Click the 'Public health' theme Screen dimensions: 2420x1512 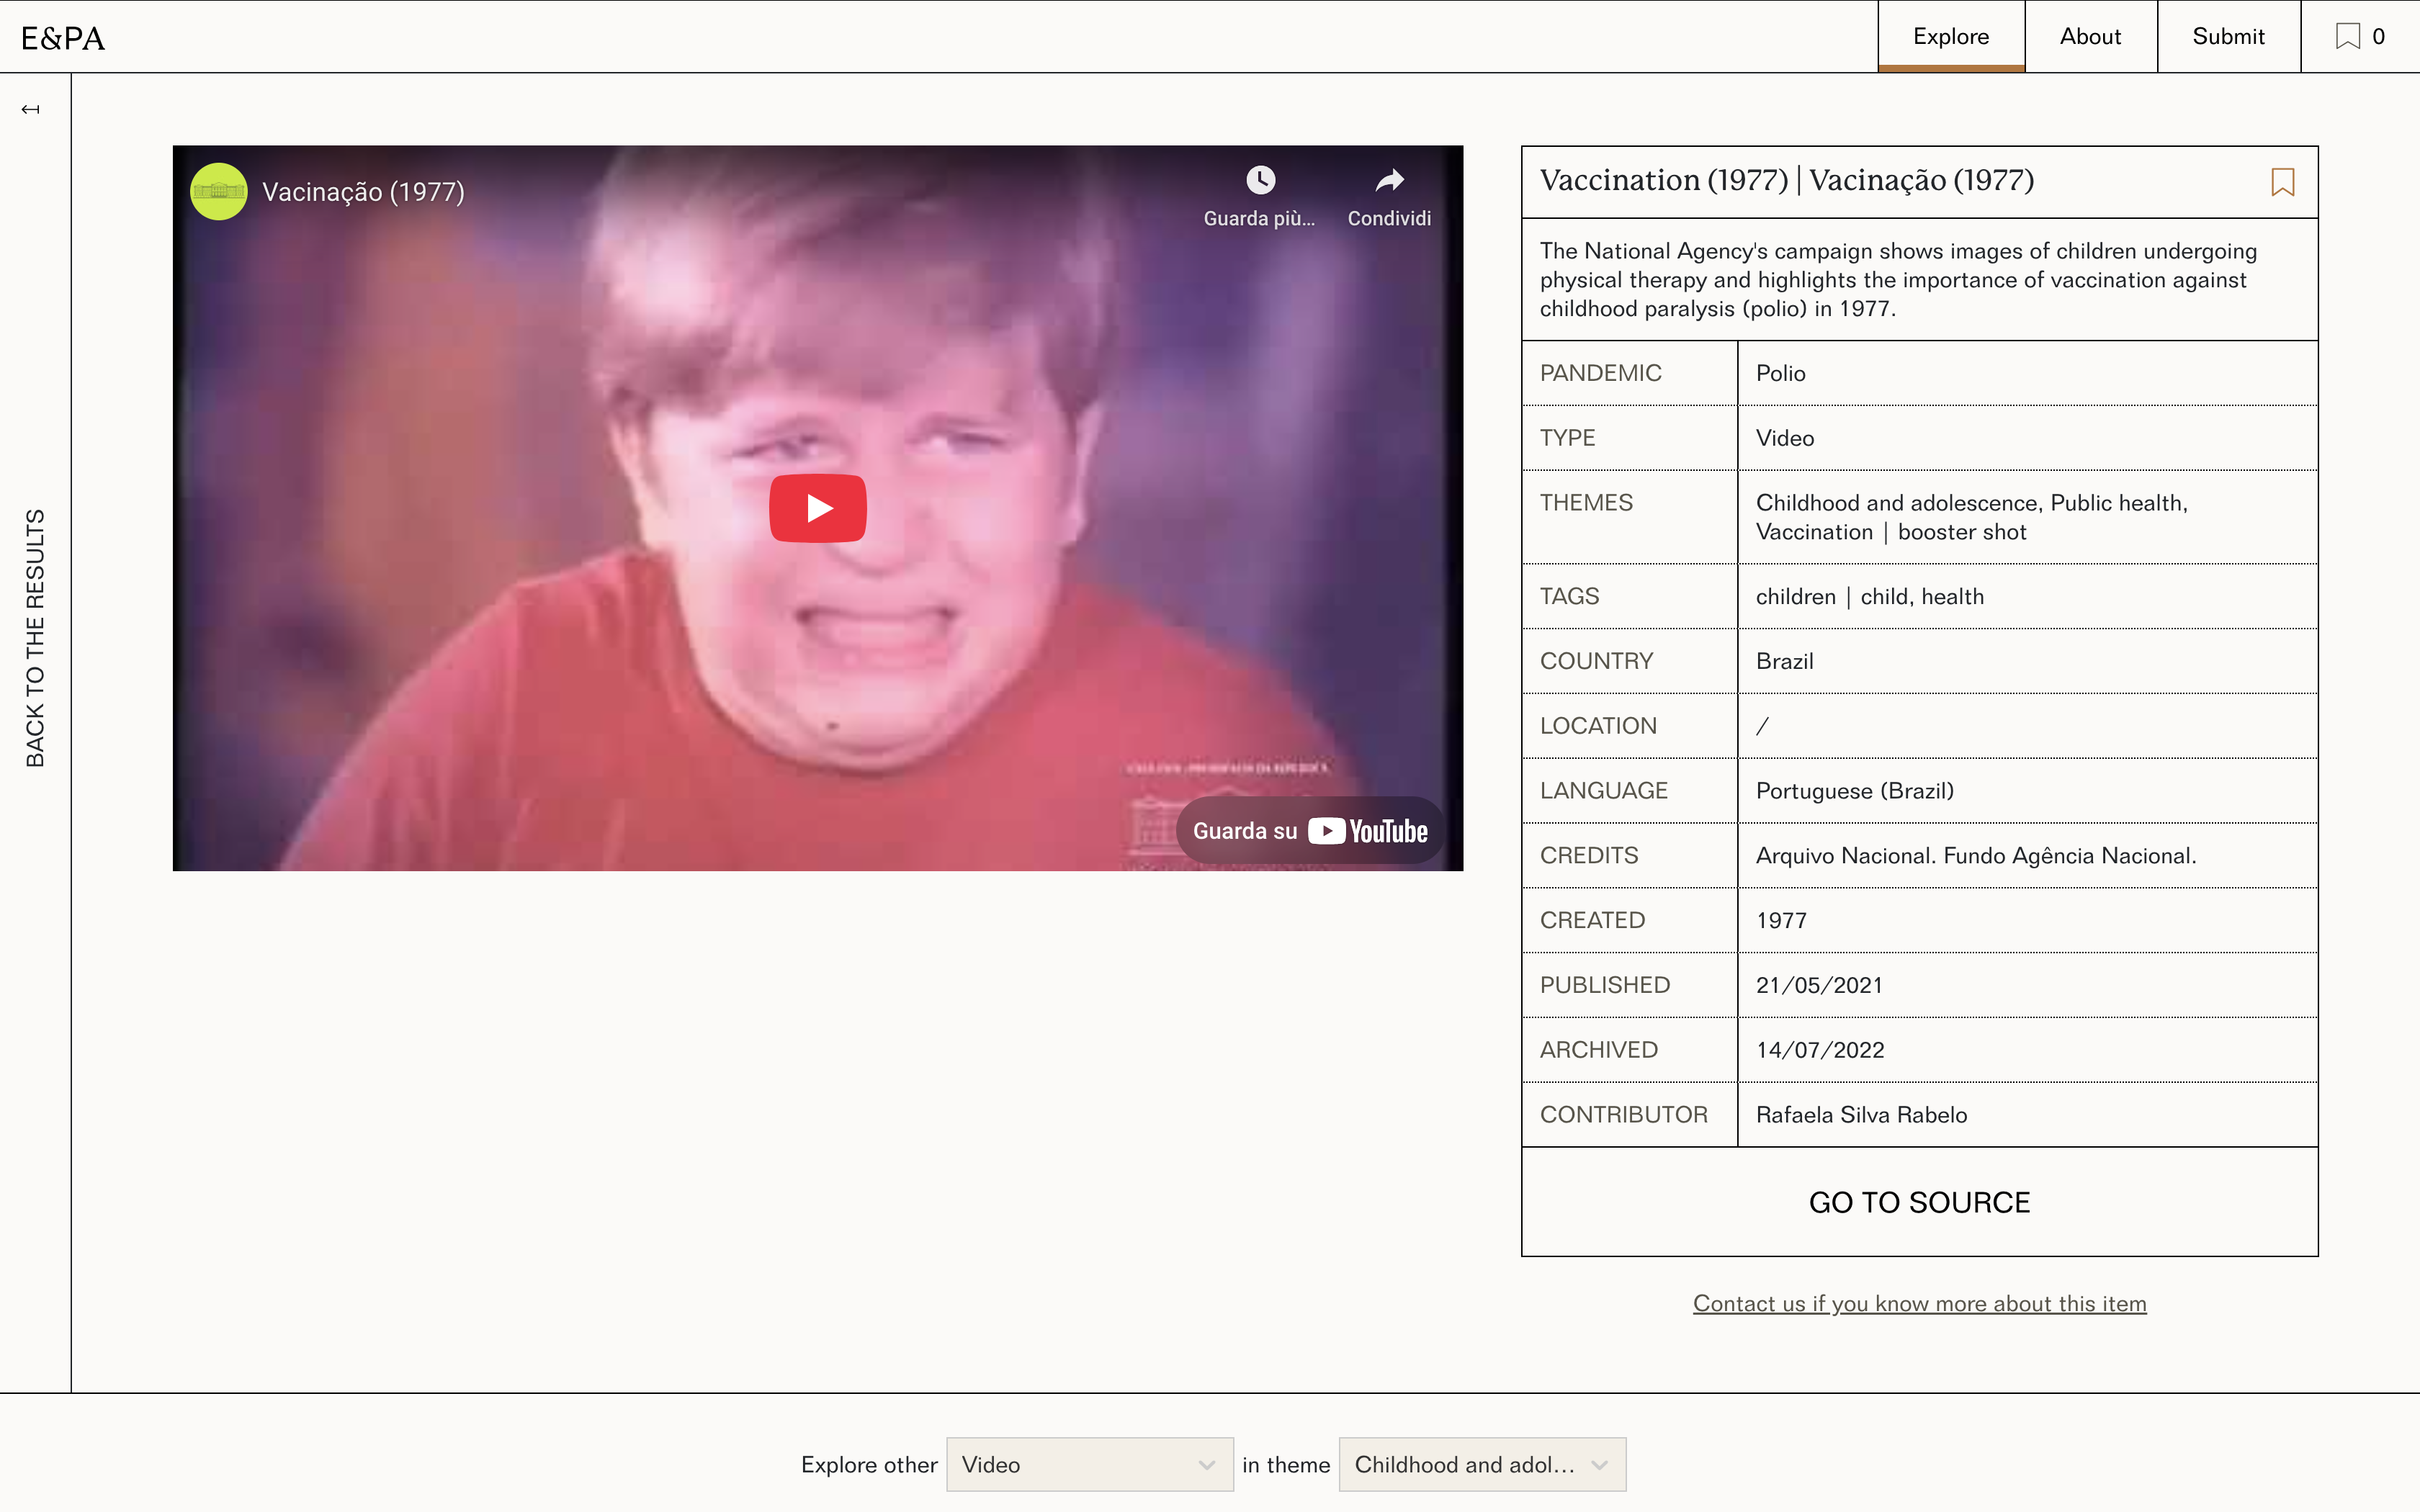[2118, 503]
